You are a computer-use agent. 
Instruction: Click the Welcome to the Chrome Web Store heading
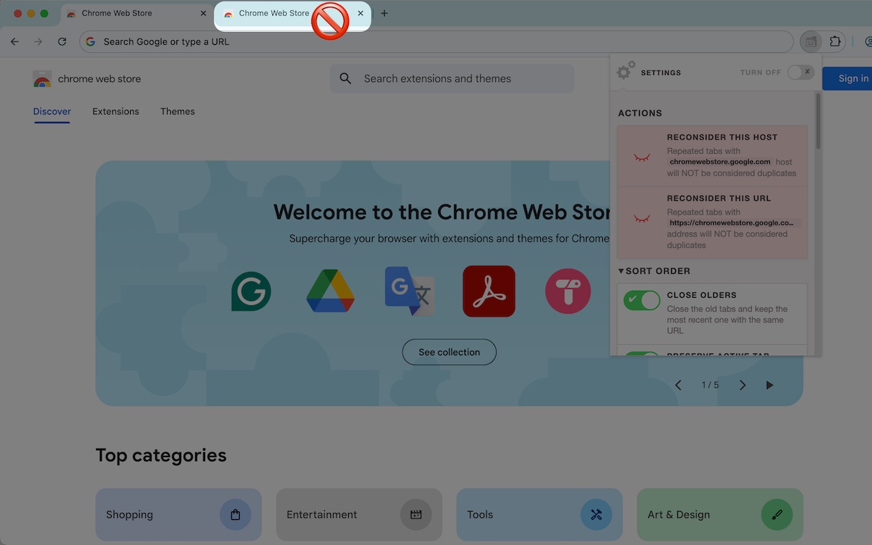441,212
